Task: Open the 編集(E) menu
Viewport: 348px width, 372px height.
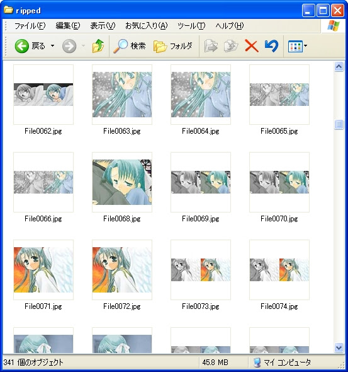Action: [x=68, y=26]
